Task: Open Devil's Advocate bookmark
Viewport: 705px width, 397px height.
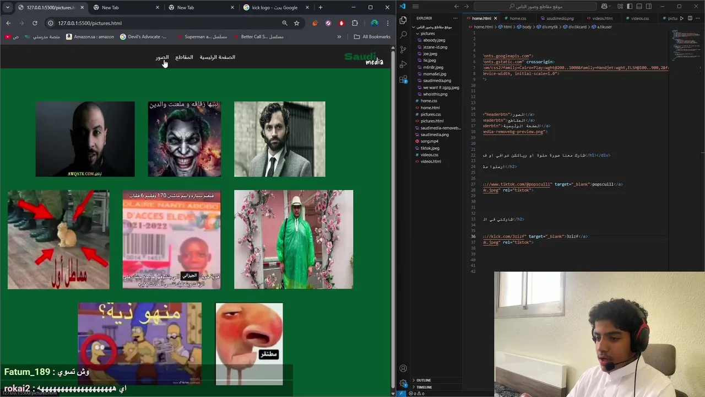Action: click(143, 37)
